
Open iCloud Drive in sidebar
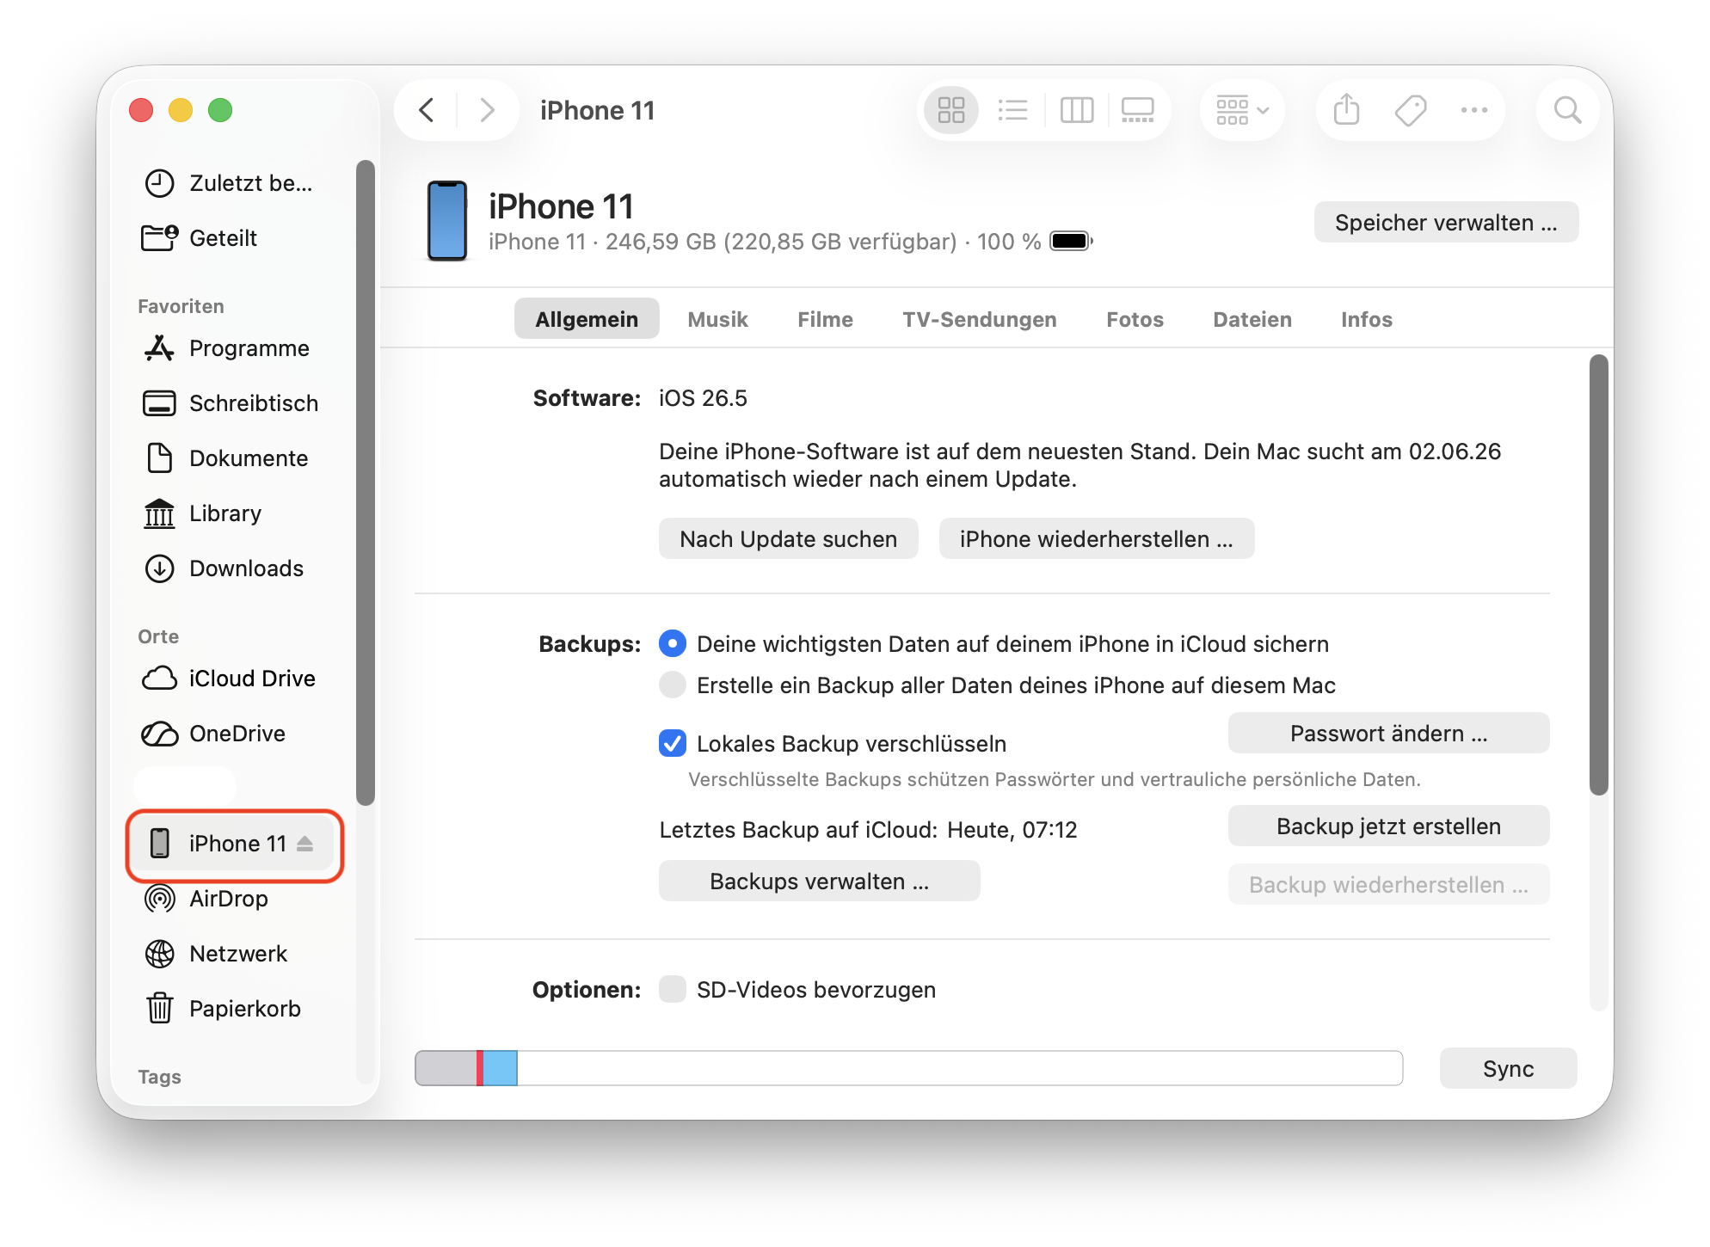pyautogui.click(x=229, y=679)
